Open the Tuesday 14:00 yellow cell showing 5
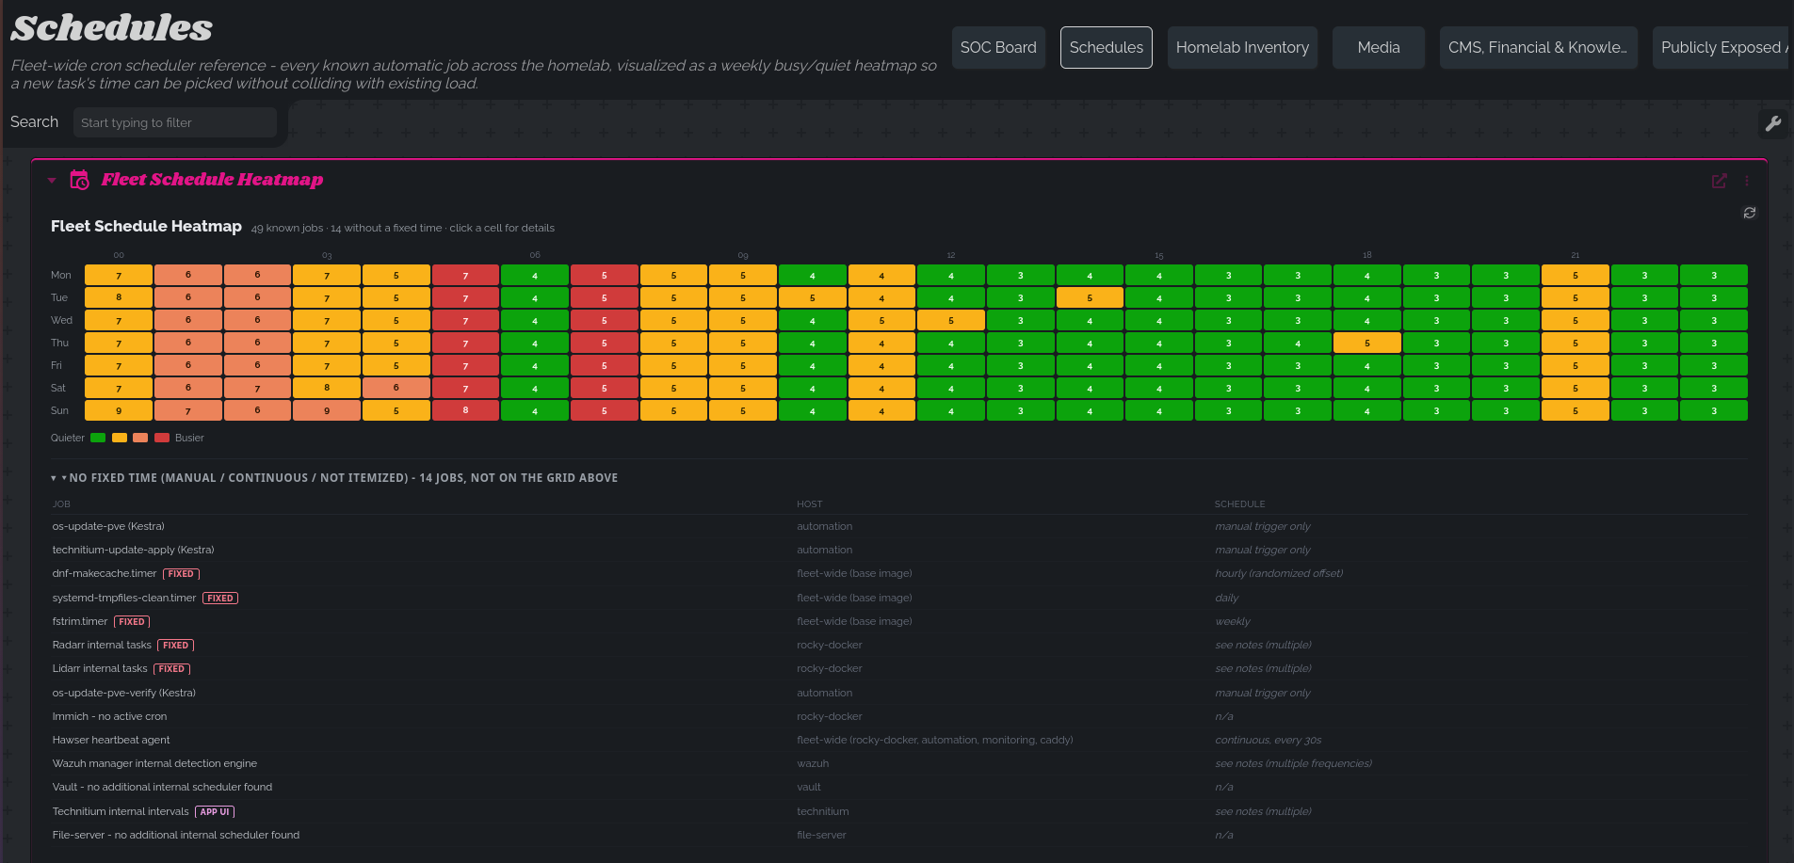 [x=1090, y=297]
